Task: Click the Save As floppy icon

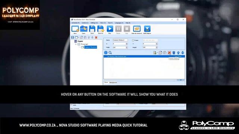Action: coord(100,29)
